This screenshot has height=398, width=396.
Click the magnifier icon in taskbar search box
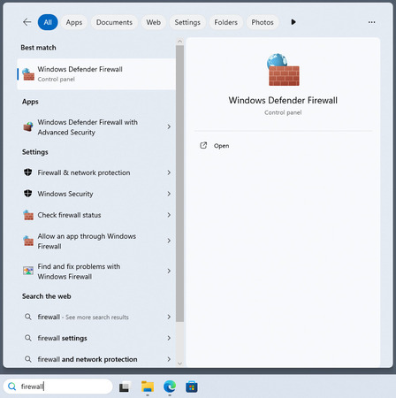[x=11, y=387]
